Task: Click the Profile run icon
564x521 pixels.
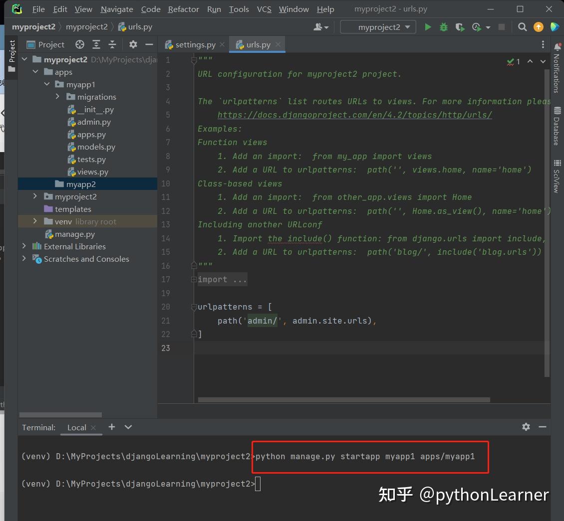Action: [477, 27]
